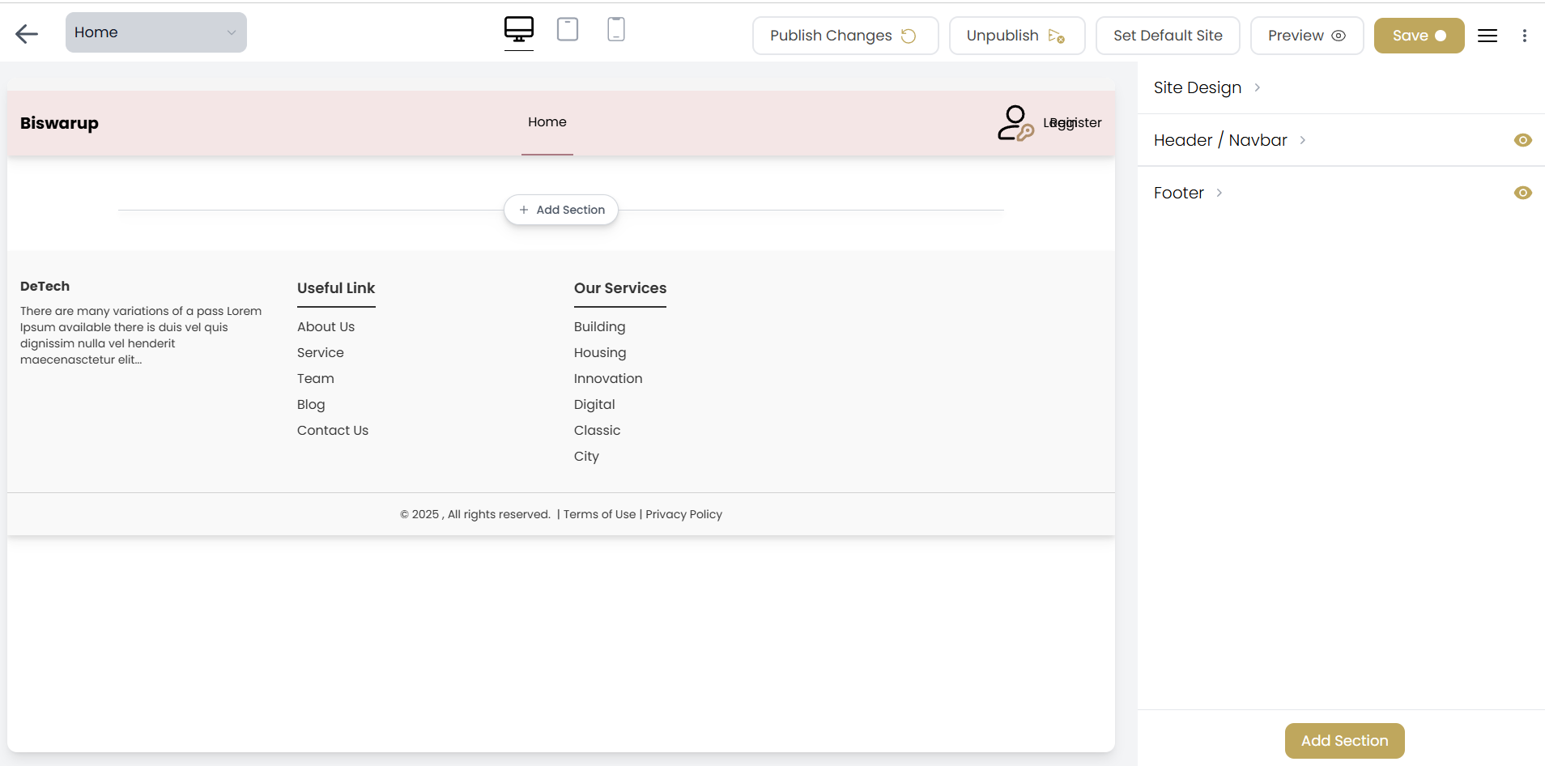Screen dimensions: 1545x766
Task: Click the Add Section pill in the page canvas
Action: 560,209
